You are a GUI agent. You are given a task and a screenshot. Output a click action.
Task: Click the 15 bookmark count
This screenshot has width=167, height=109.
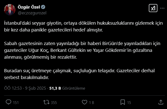129,102
